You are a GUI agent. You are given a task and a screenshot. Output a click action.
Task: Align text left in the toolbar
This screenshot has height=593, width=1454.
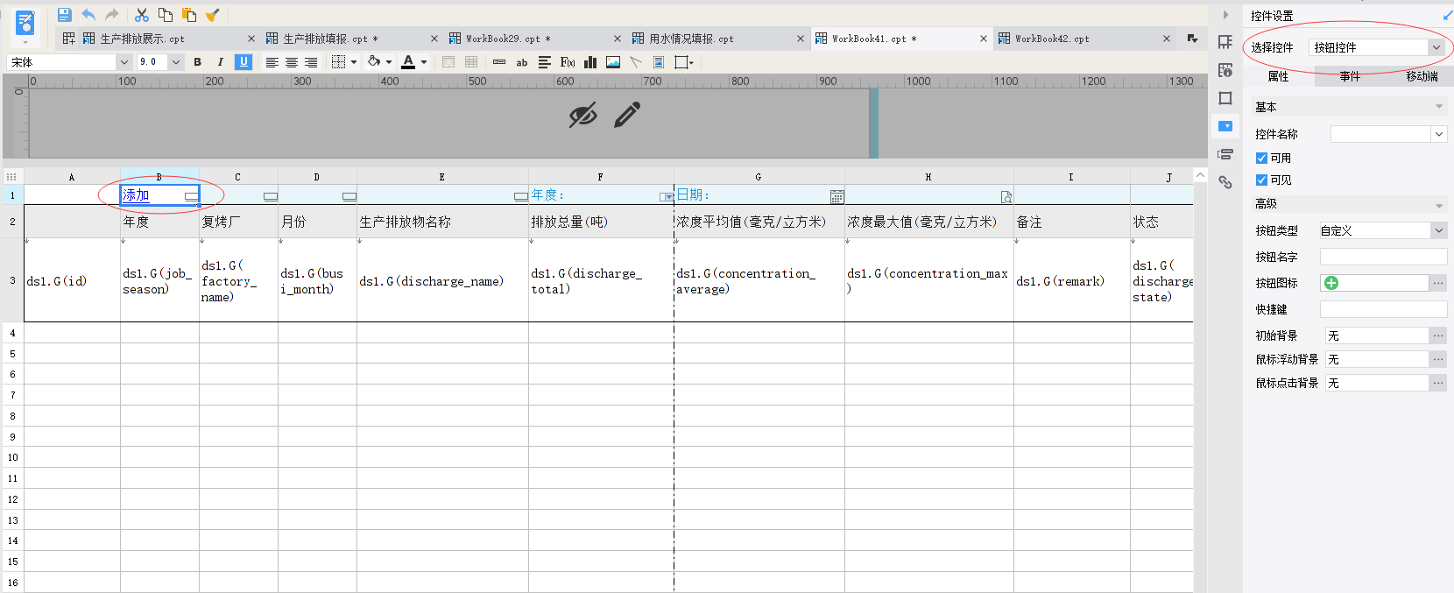(272, 62)
